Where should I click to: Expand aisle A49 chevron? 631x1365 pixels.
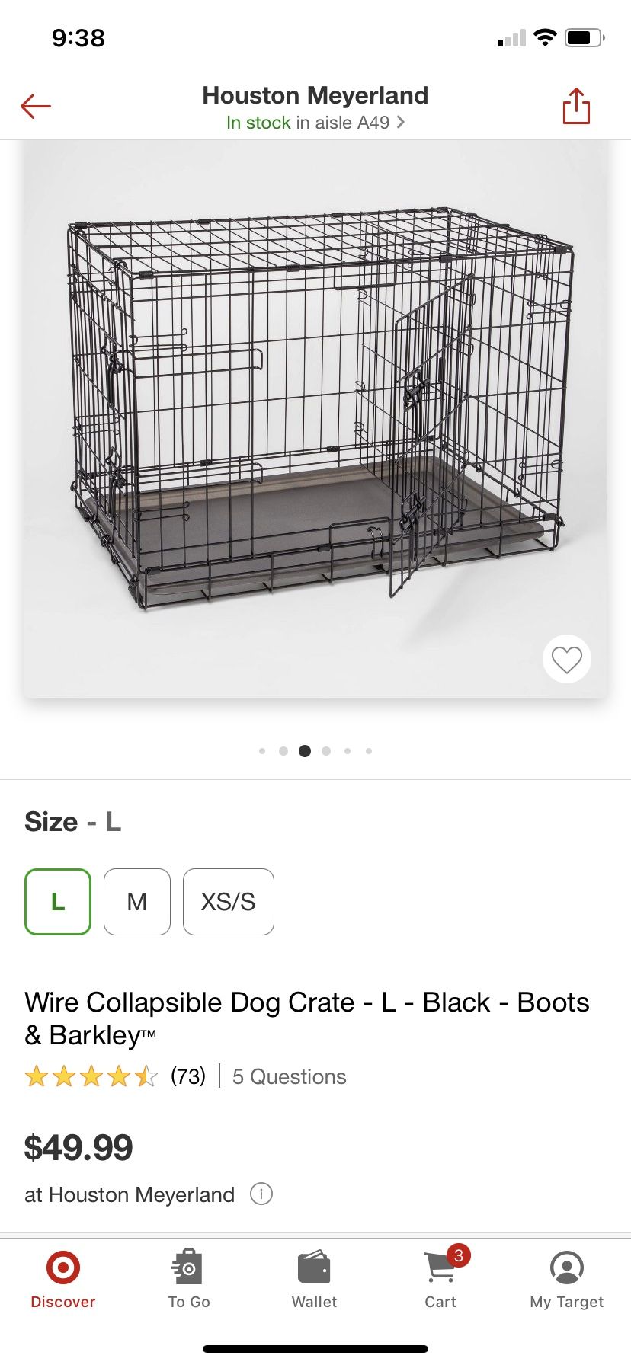click(x=401, y=123)
